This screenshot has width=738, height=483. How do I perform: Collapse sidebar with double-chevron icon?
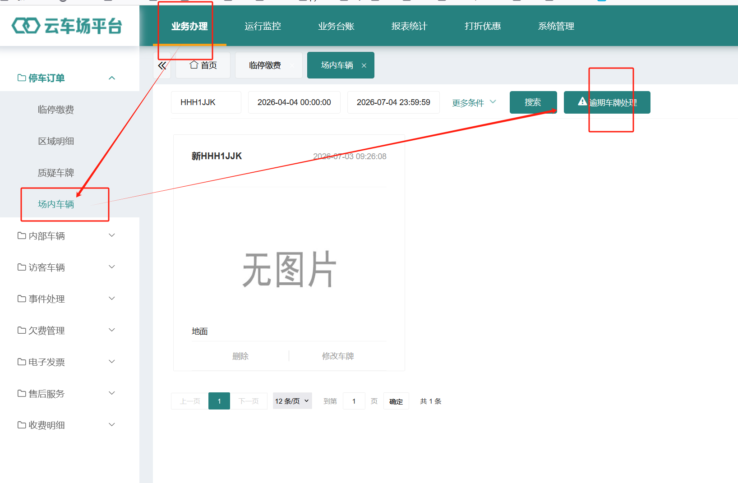162,65
